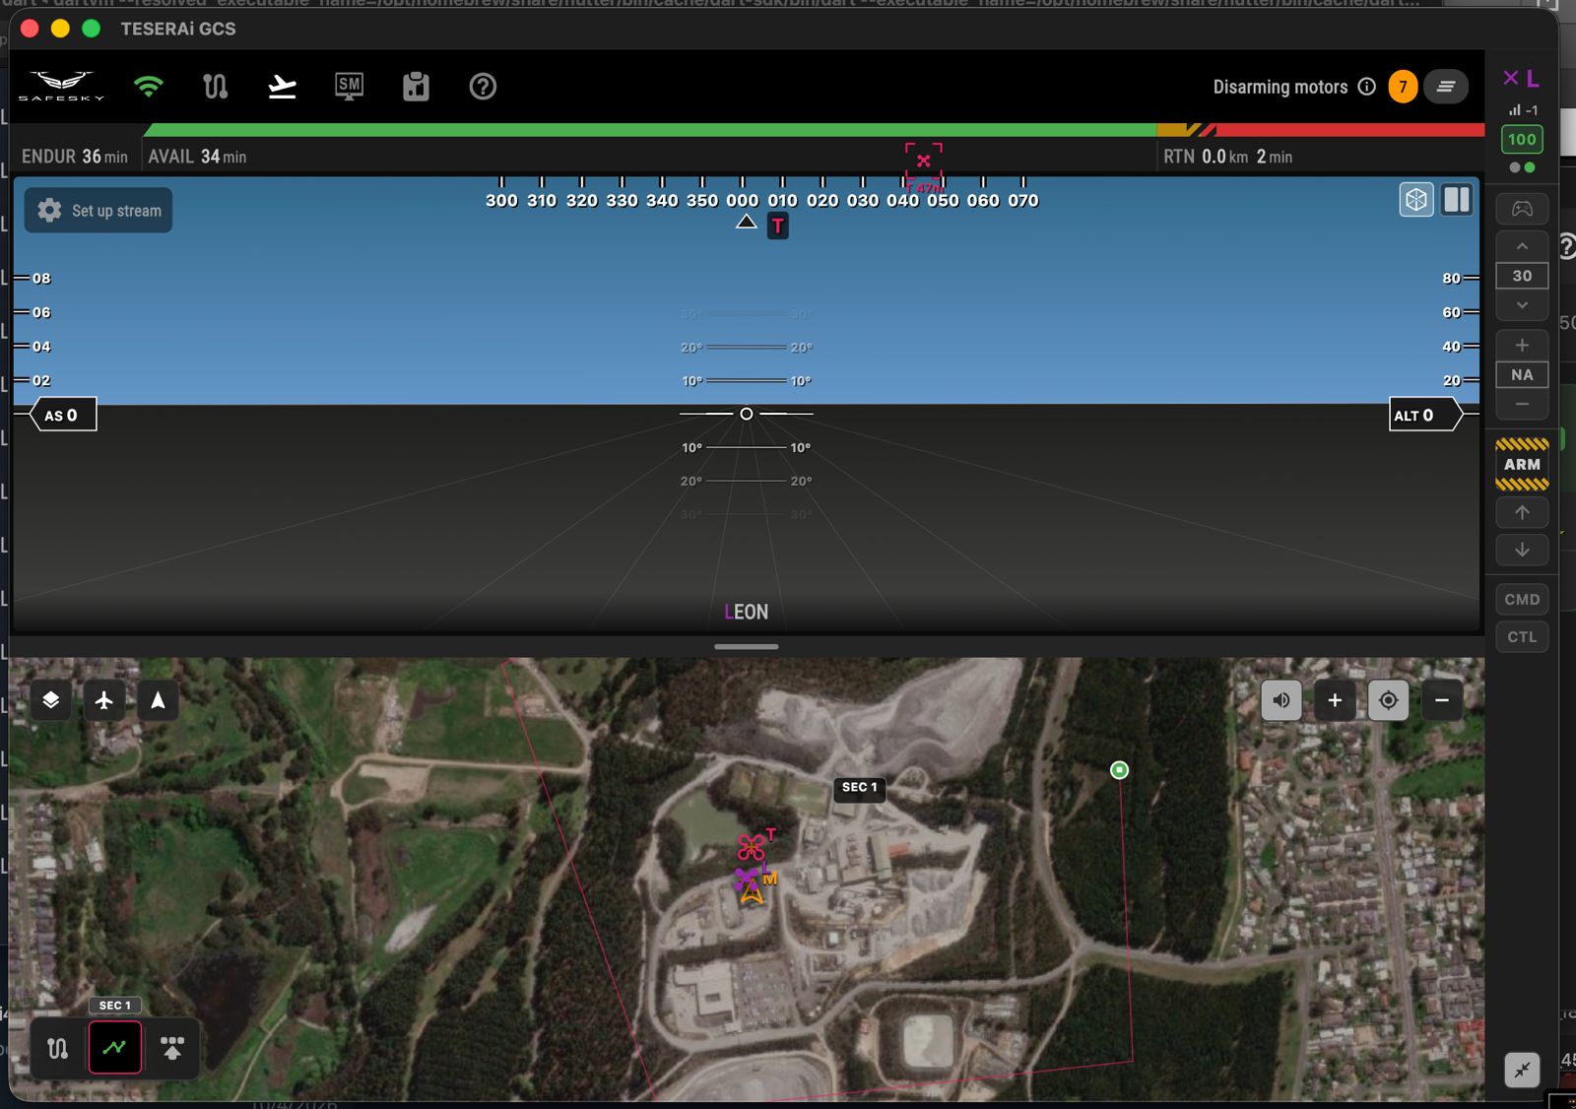Toggle the north arrow orientation icon
Viewport: 1576px width, 1109px height.
158,700
